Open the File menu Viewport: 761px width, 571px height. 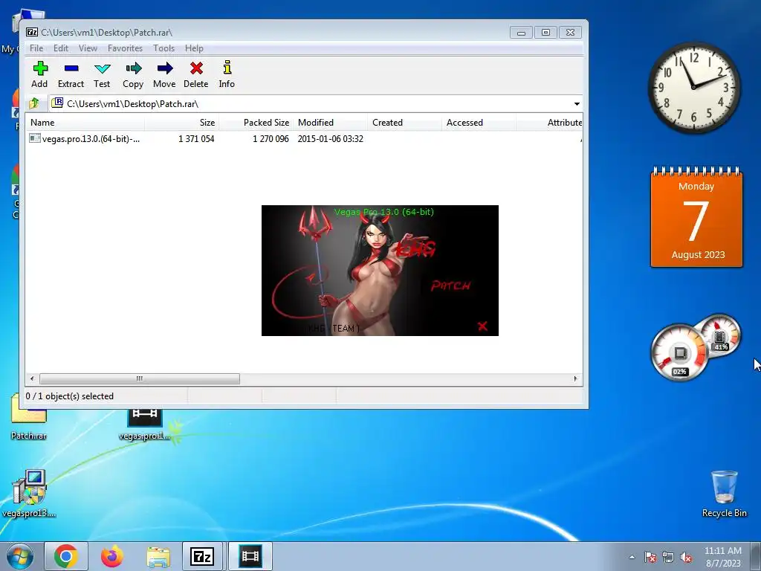pyautogui.click(x=36, y=48)
